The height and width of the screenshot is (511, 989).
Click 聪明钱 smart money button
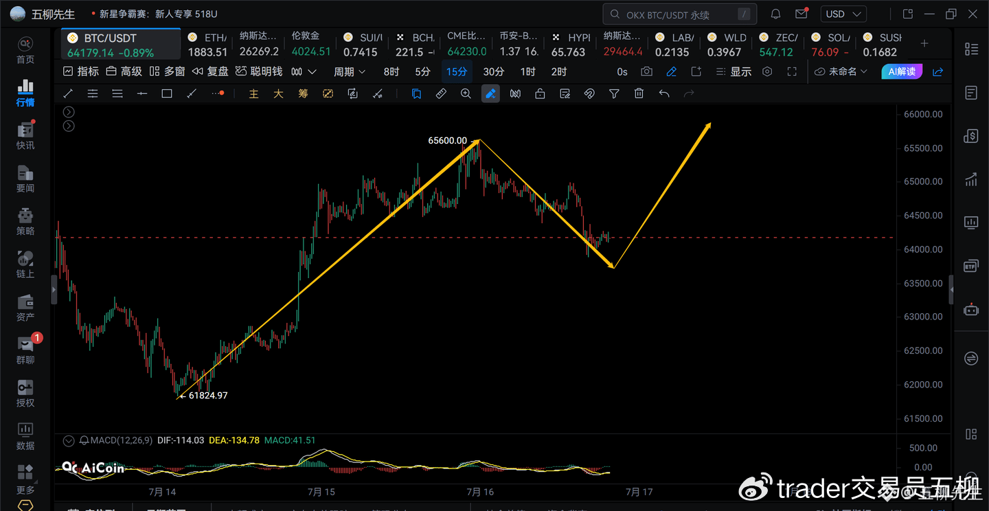tap(259, 71)
